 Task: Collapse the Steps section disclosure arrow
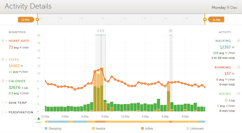(6, 60)
